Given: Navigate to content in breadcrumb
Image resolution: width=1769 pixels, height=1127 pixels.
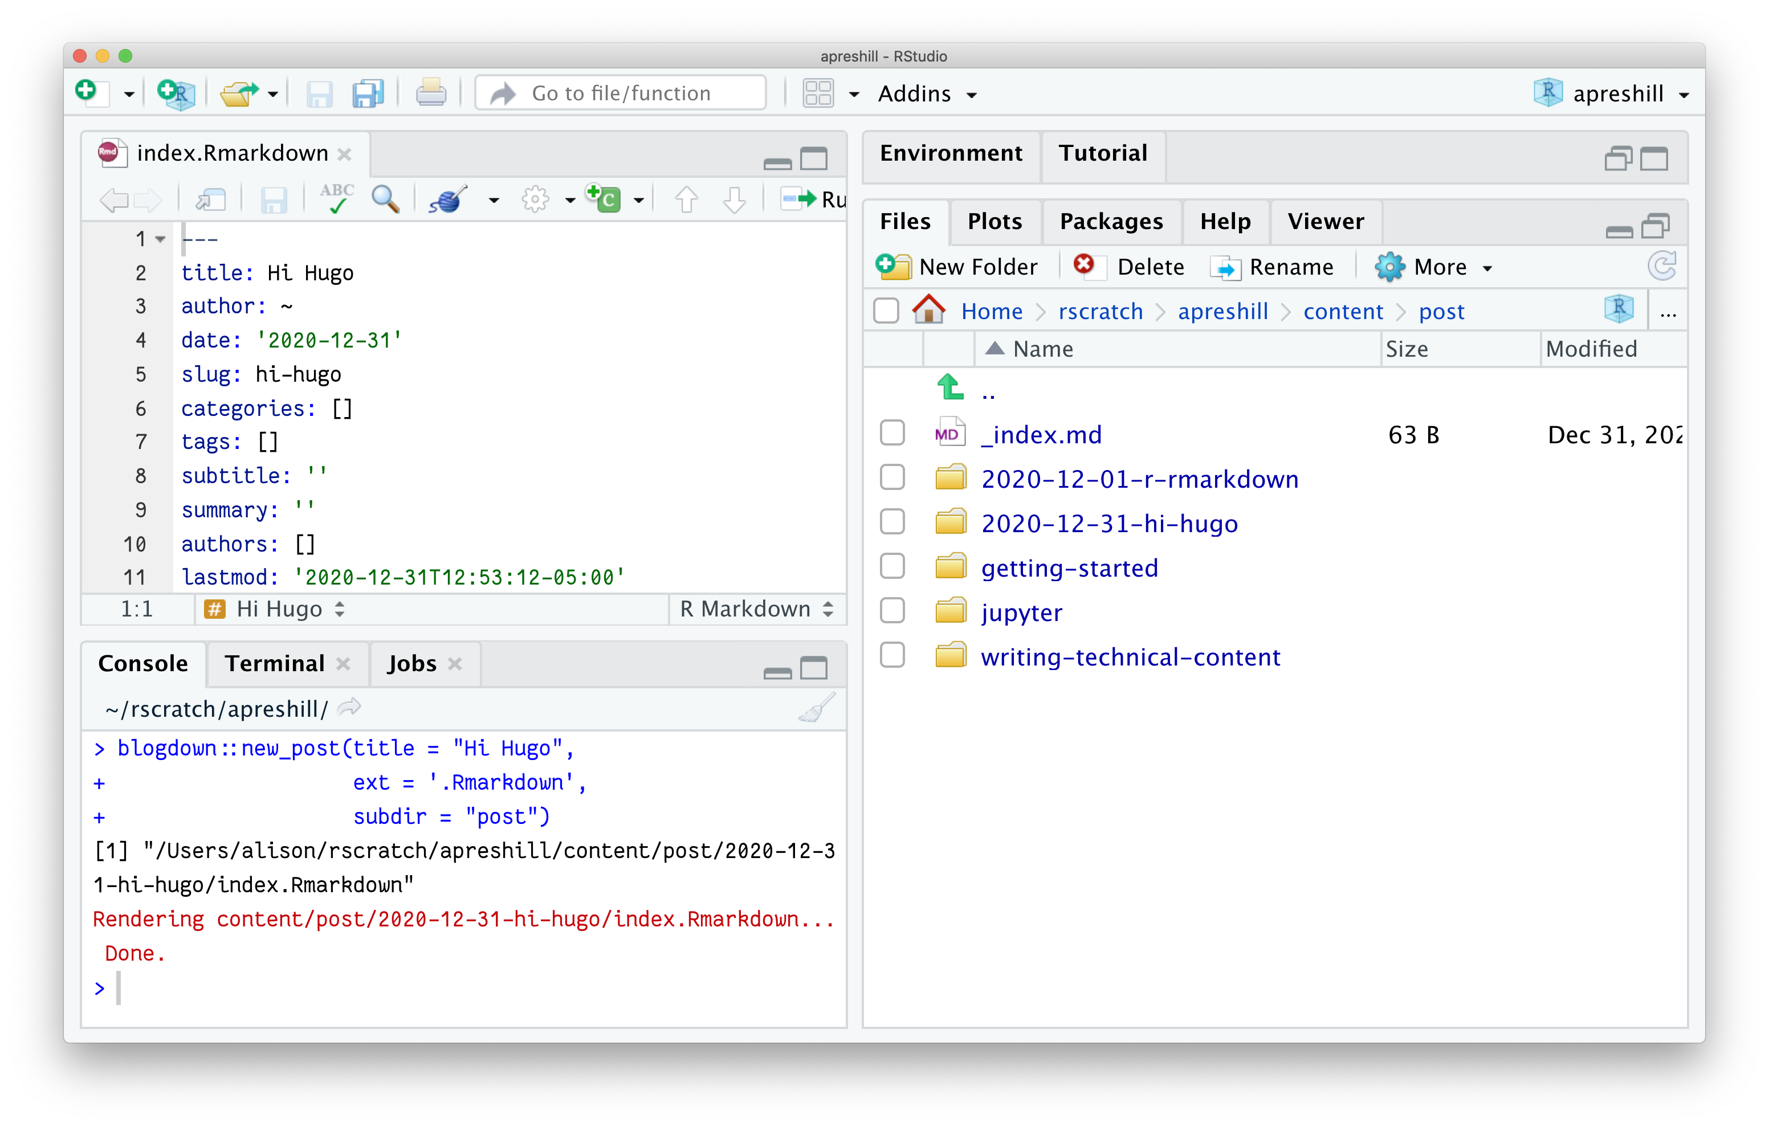Looking at the screenshot, I should (x=1343, y=312).
